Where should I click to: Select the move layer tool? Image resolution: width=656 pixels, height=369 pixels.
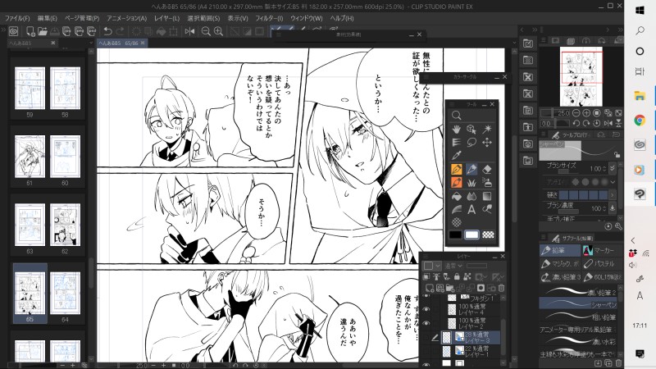[x=487, y=142]
